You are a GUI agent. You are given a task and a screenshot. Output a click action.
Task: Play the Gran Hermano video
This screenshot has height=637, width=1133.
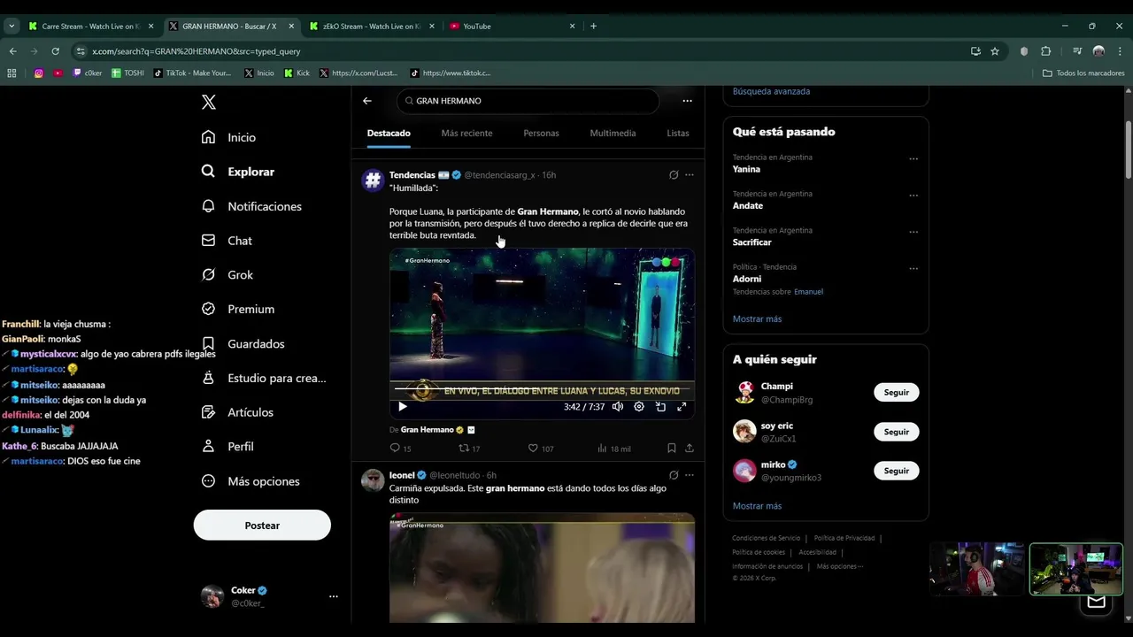click(x=403, y=407)
